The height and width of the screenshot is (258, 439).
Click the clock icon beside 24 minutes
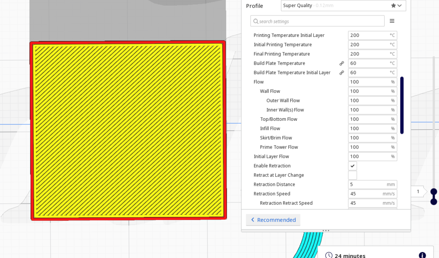click(x=329, y=255)
